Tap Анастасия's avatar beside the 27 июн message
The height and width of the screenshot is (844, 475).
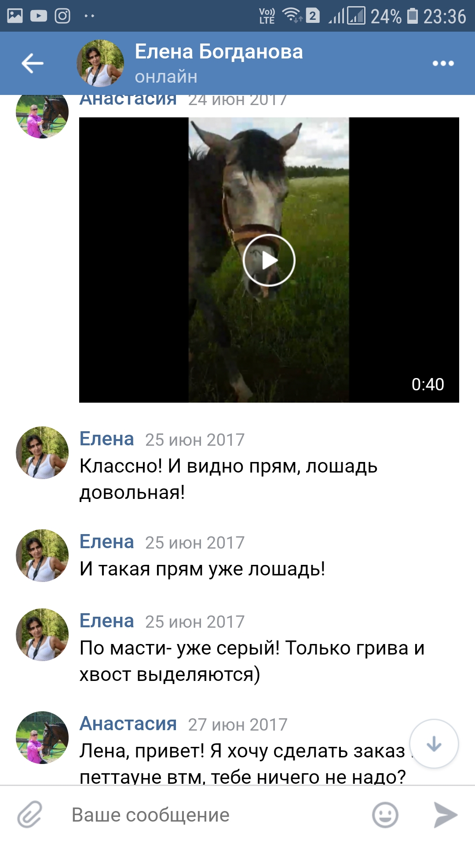[42, 738]
